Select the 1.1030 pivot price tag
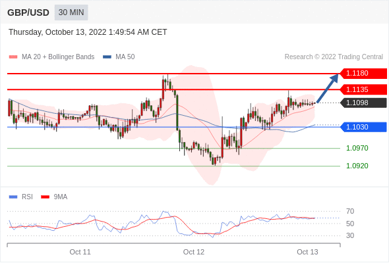 tap(363, 127)
